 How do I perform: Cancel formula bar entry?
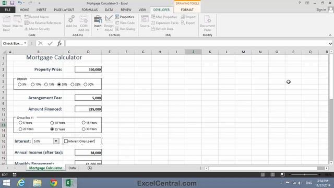[x=40, y=43]
